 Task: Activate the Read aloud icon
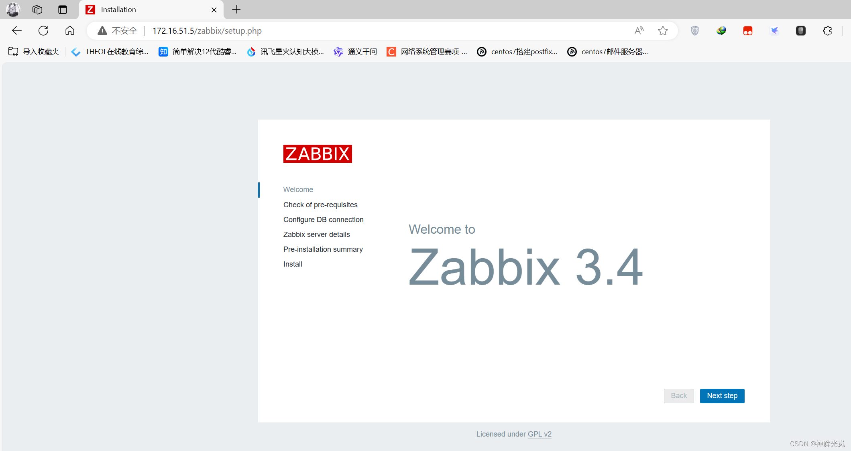click(639, 31)
